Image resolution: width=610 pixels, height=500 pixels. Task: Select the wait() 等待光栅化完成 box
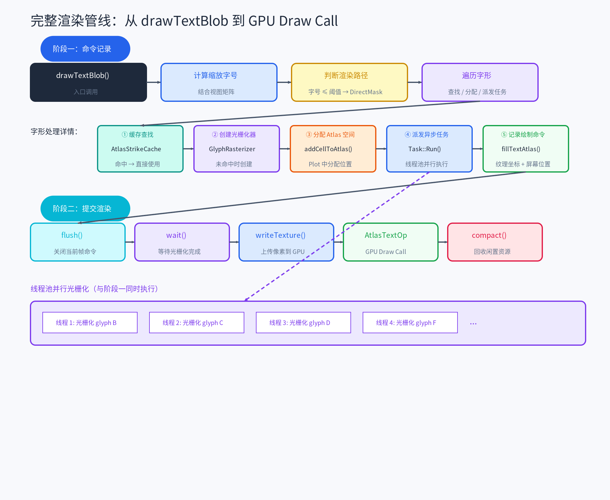[x=182, y=242]
